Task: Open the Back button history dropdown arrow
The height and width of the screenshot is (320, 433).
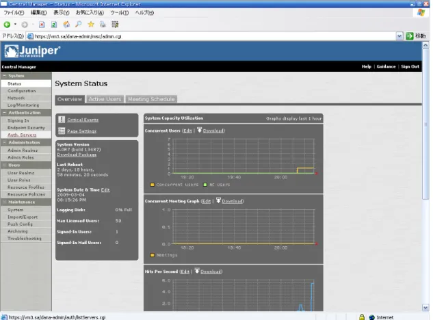Action: tap(15, 25)
